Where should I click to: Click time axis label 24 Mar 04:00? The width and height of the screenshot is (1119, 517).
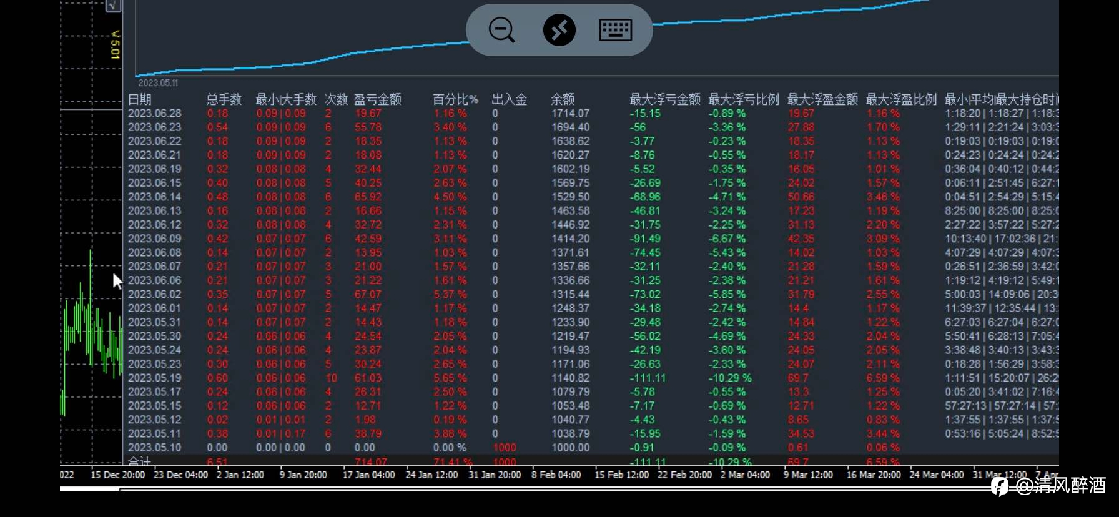click(x=936, y=475)
